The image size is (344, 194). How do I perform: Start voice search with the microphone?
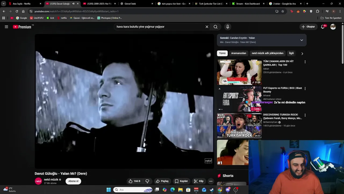coord(228,27)
